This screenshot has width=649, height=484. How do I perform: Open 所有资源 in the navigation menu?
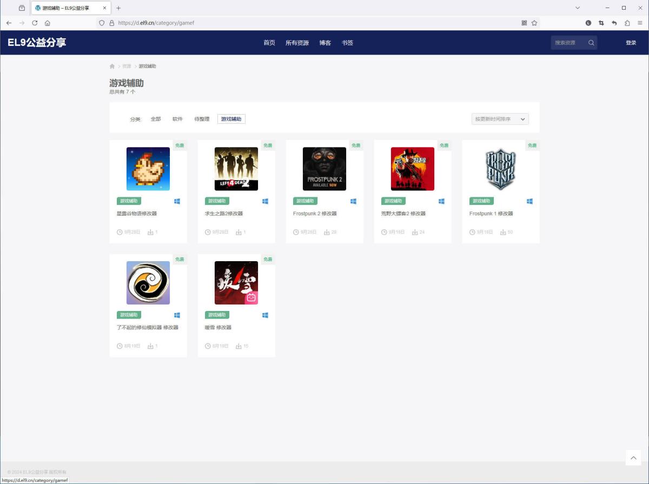pos(297,43)
